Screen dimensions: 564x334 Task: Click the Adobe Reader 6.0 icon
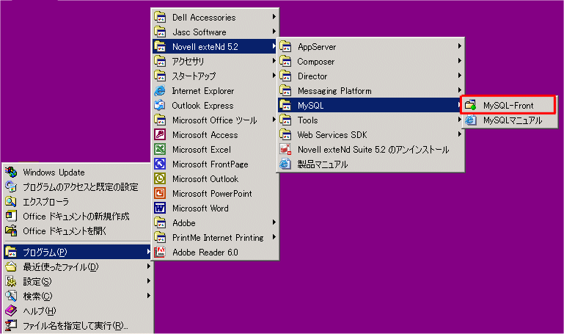(x=160, y=252)
